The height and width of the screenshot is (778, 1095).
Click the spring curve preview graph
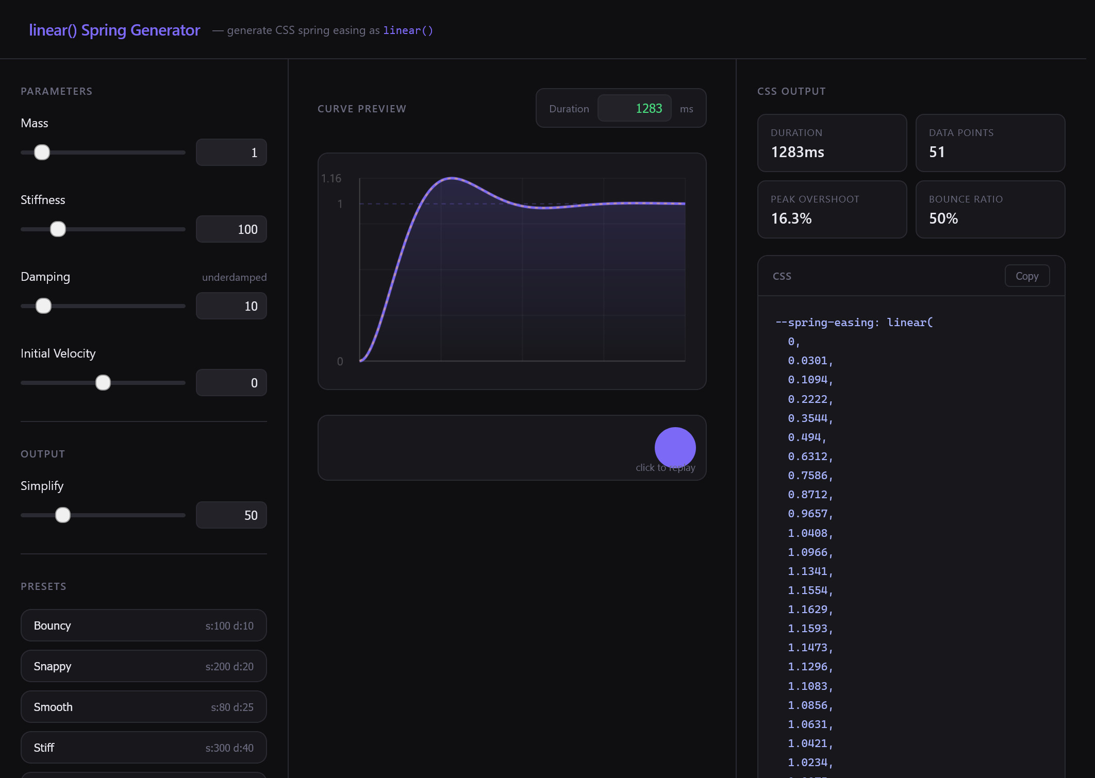pos(522,270)
